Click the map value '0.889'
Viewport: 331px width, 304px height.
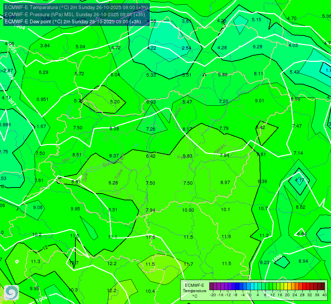(x=5, y=125)
